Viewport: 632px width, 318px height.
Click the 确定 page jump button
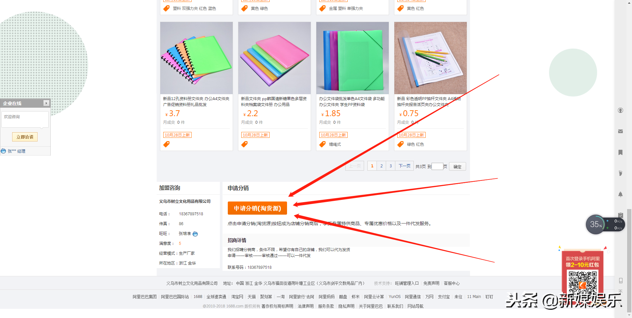[457, 166]
